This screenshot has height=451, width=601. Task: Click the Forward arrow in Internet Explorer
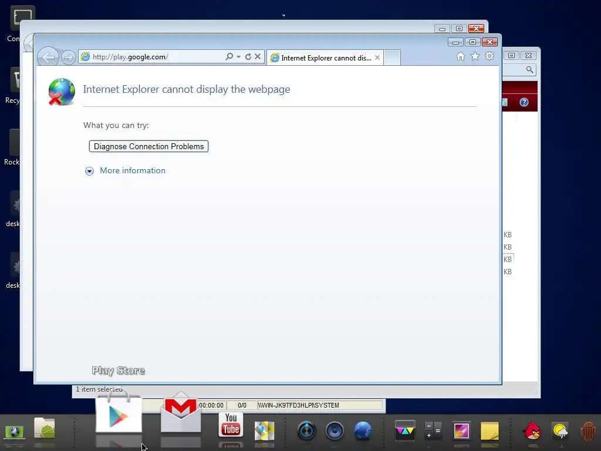pos(68,58)
